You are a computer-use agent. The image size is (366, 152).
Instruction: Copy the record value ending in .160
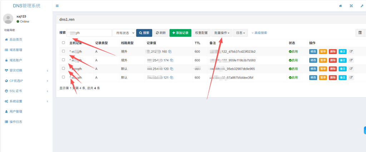click(170, 52)
